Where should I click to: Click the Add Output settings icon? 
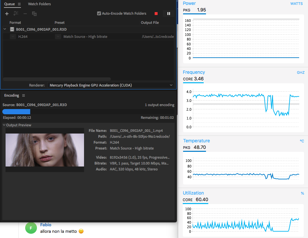[x=16, y=13]
